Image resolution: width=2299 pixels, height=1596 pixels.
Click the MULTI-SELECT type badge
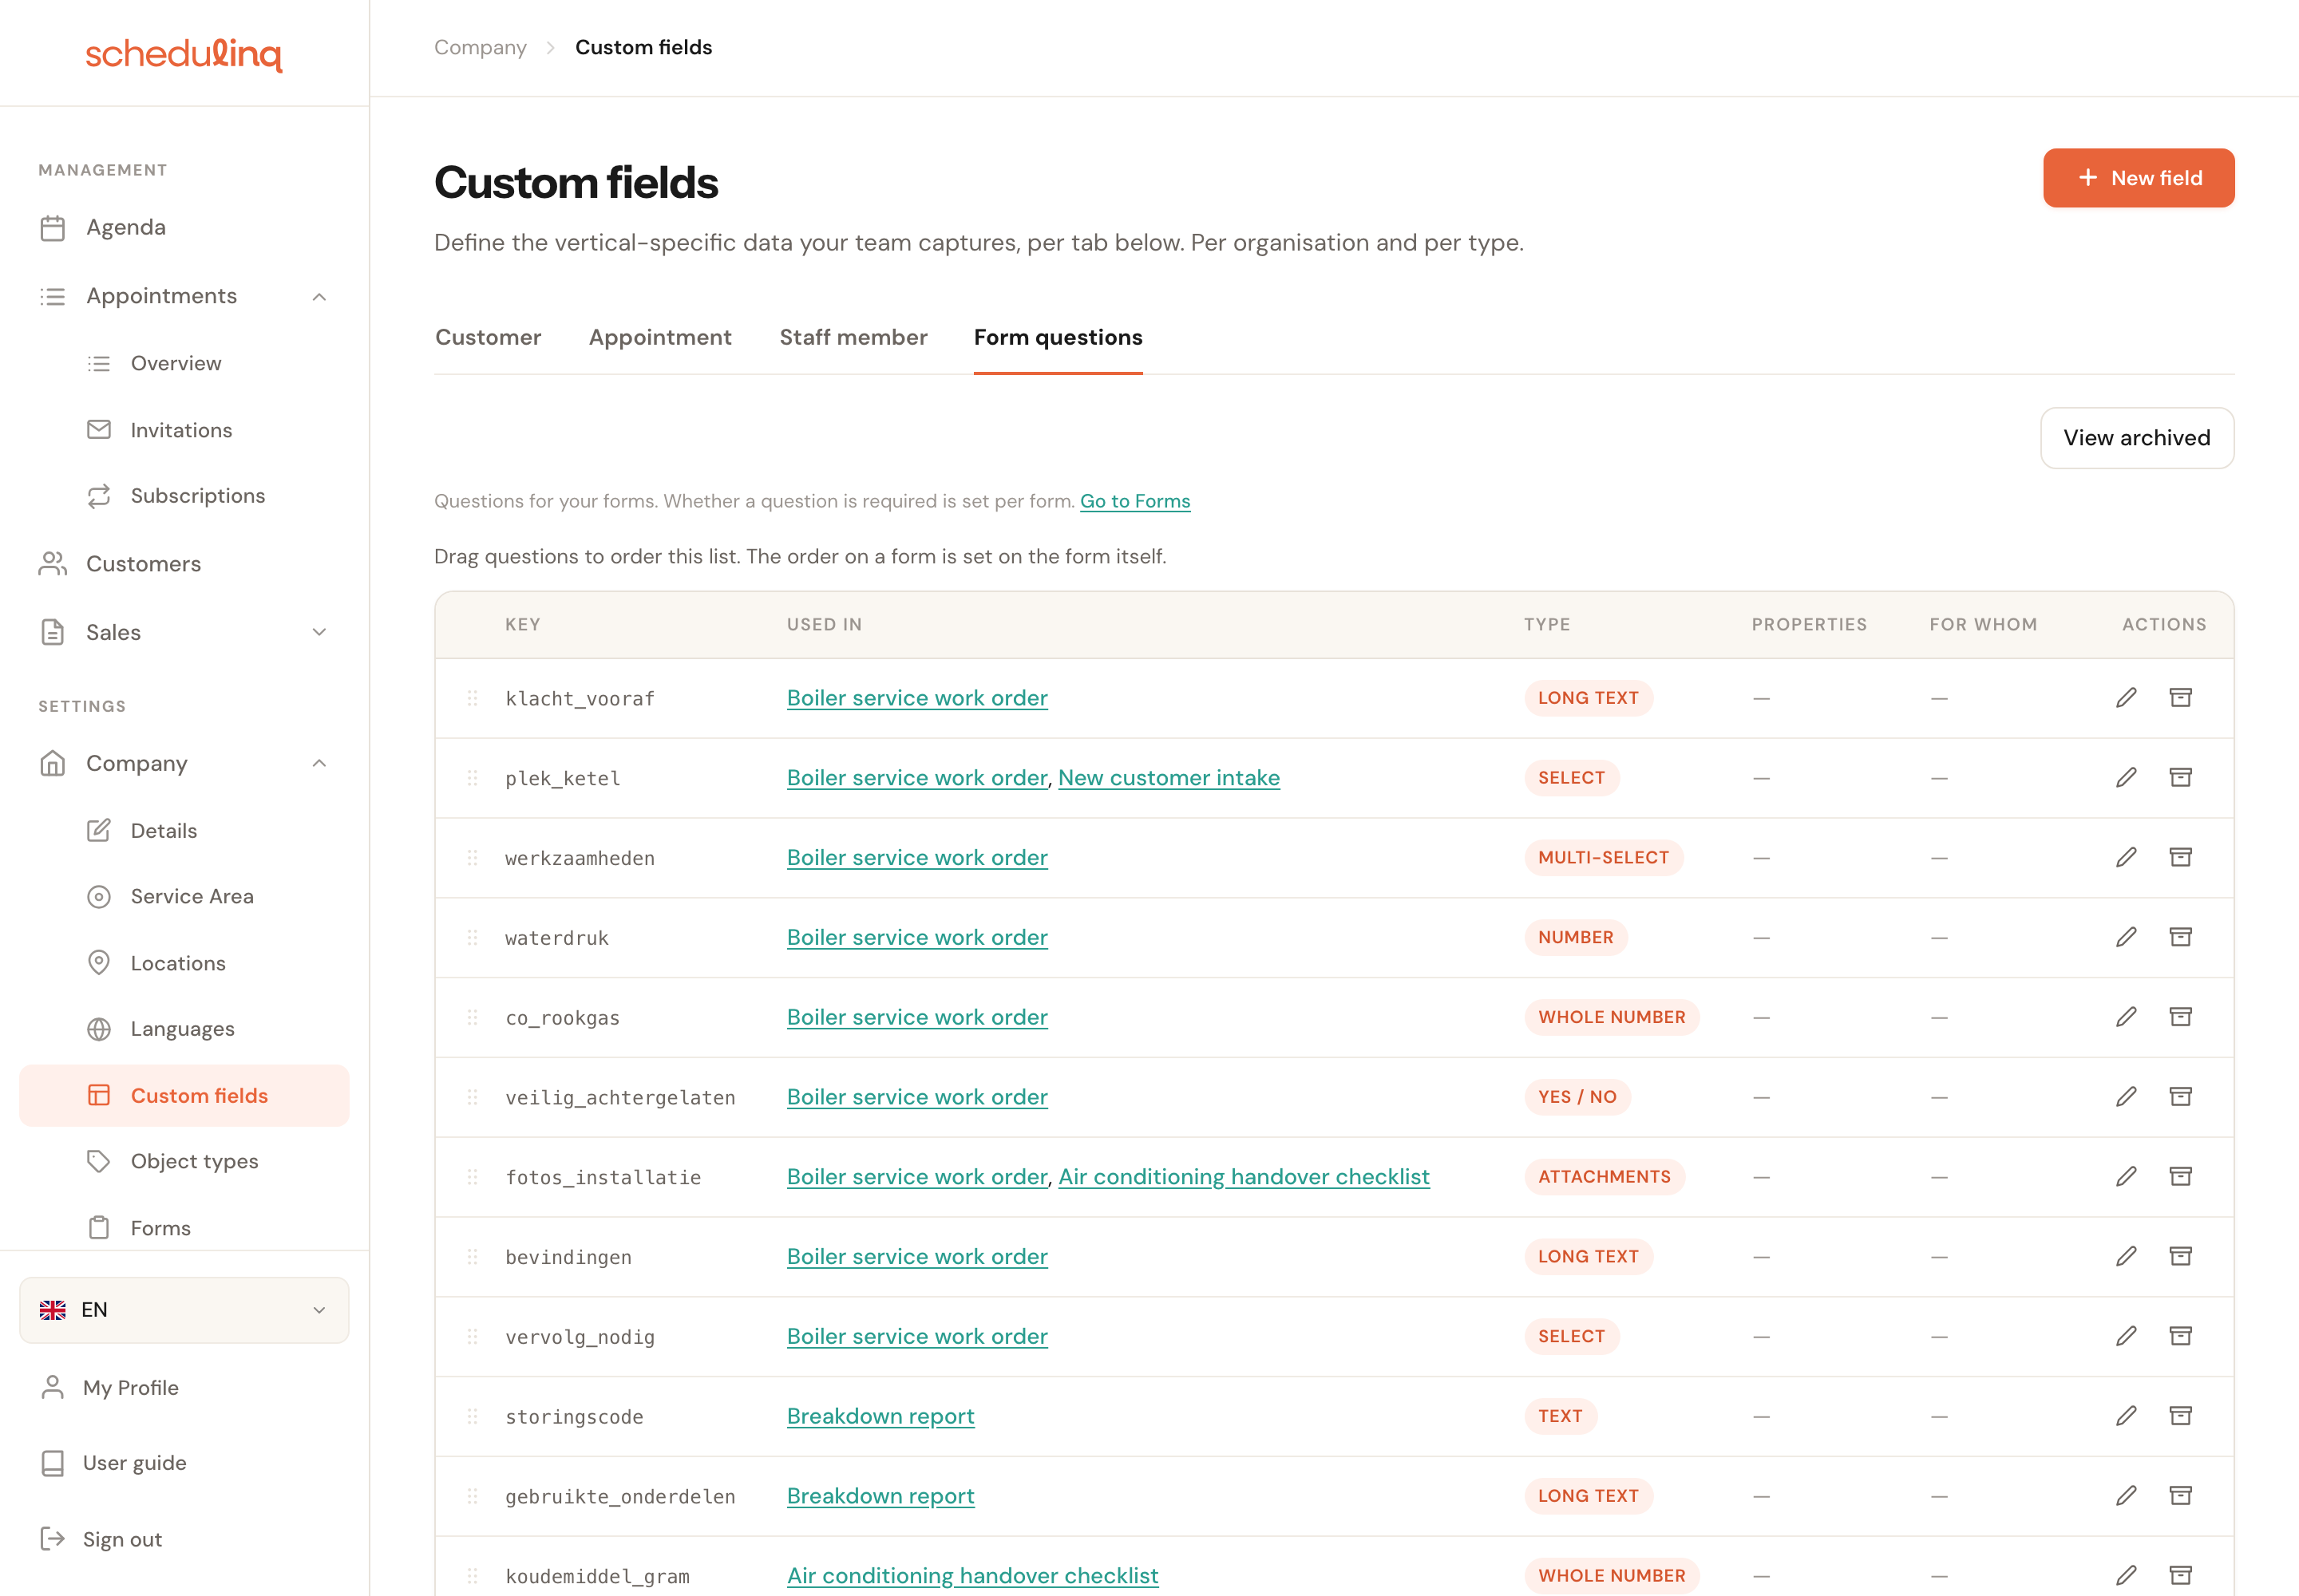pyautogui.click(x=1604, y=858)
